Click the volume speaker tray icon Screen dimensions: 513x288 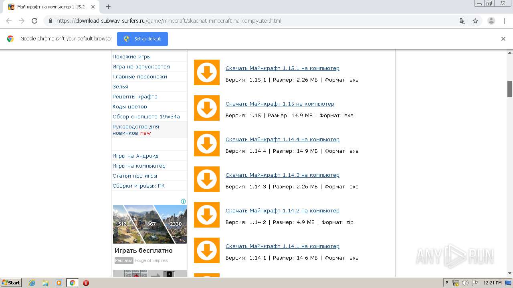point(465,283)
